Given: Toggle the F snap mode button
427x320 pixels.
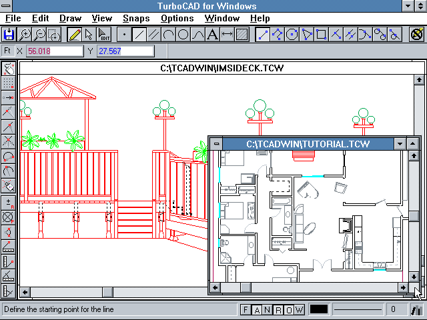Looking at the screenshot, I should [x=246, y=309].
